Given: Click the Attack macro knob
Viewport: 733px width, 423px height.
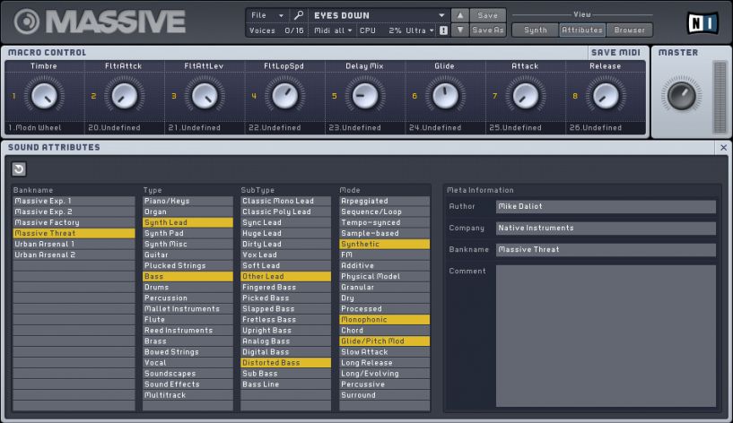Looking at the screenshot, I should coord(526,96).
